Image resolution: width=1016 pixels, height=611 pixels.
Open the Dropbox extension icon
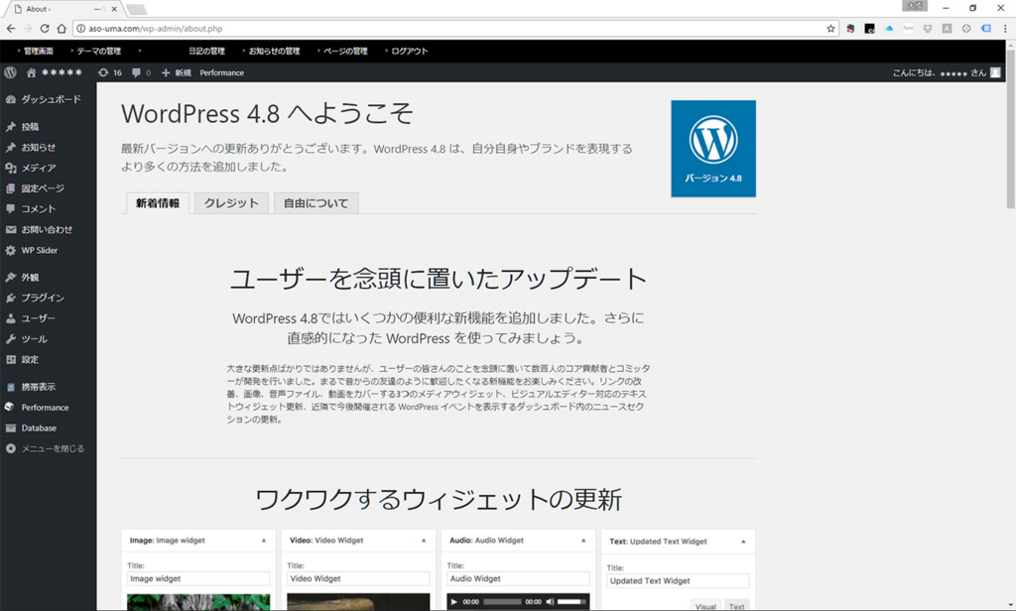click(x=928, y=29)
